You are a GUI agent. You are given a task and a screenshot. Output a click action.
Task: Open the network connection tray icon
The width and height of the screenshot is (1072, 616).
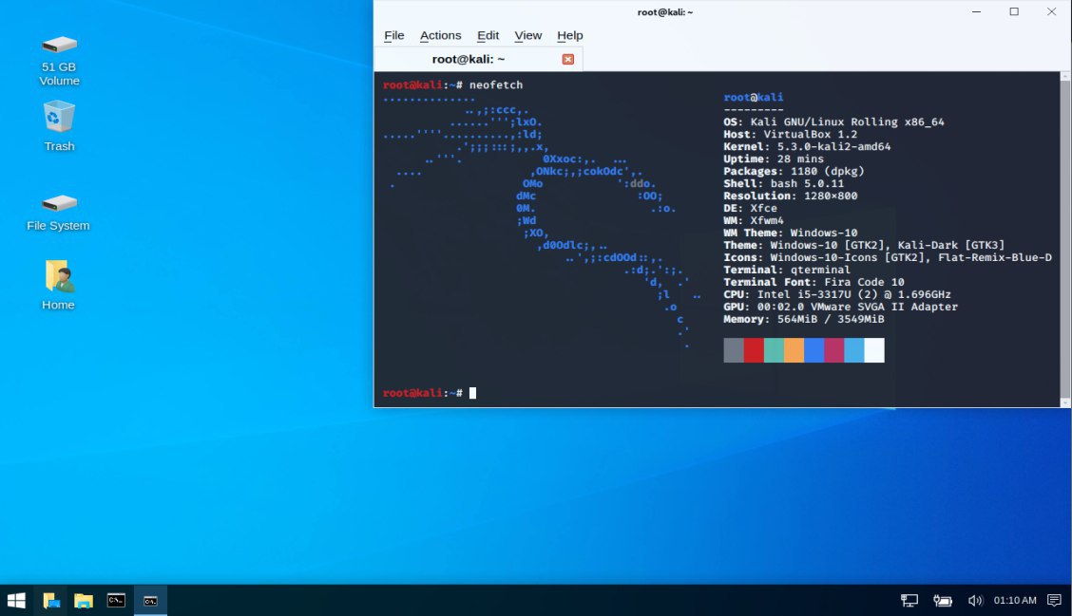[x=909, y=600]
